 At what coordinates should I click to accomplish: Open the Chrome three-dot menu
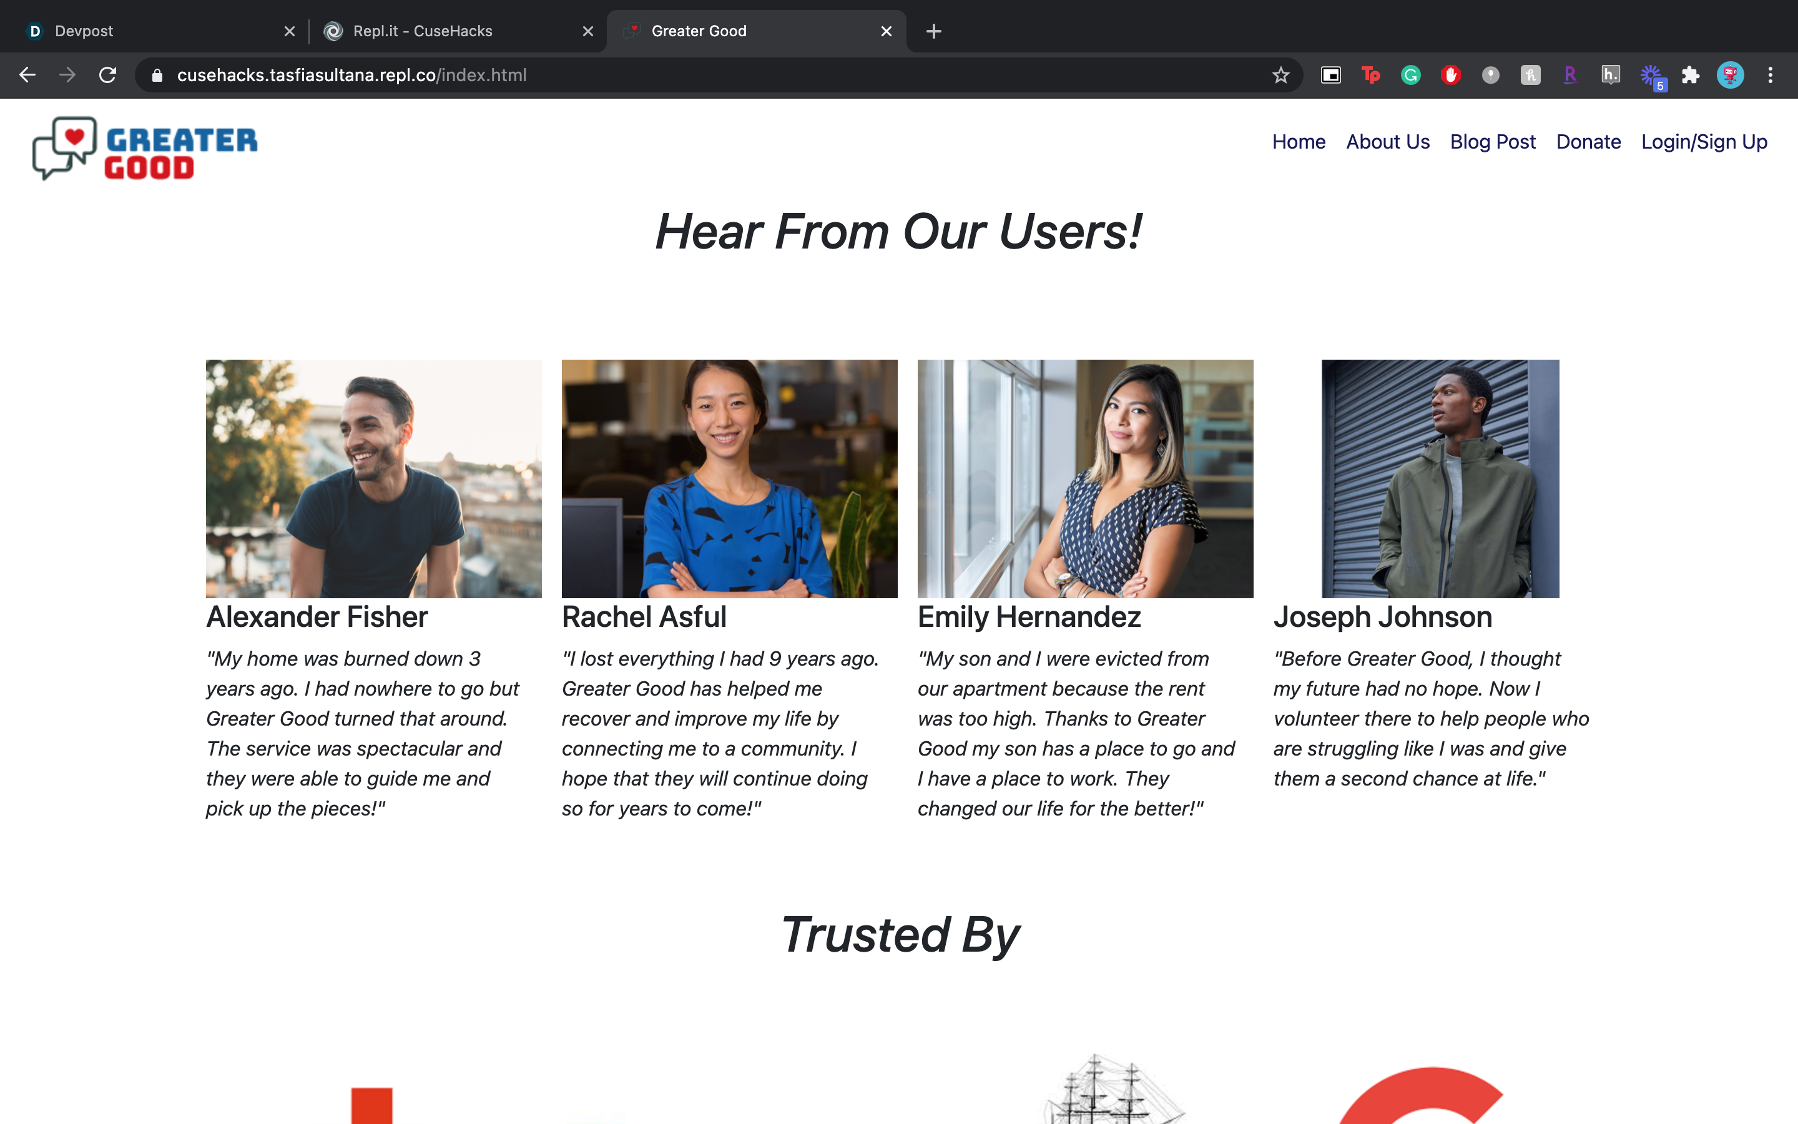[1771, 75]
